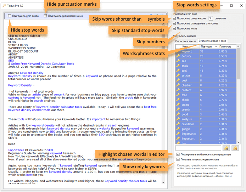The image size is (246, 192).
Task: Click "Importance Of Keywords In SEO" line
Action: (30, 150)
